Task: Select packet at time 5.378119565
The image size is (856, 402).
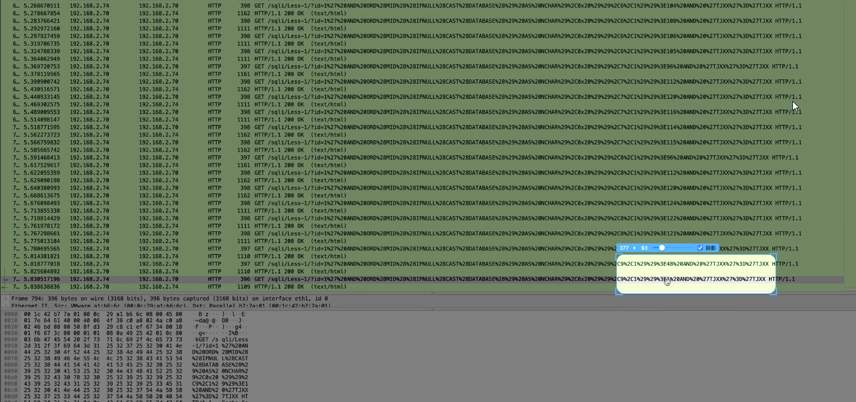Action: pyautogui.click(x=422, y=74)
